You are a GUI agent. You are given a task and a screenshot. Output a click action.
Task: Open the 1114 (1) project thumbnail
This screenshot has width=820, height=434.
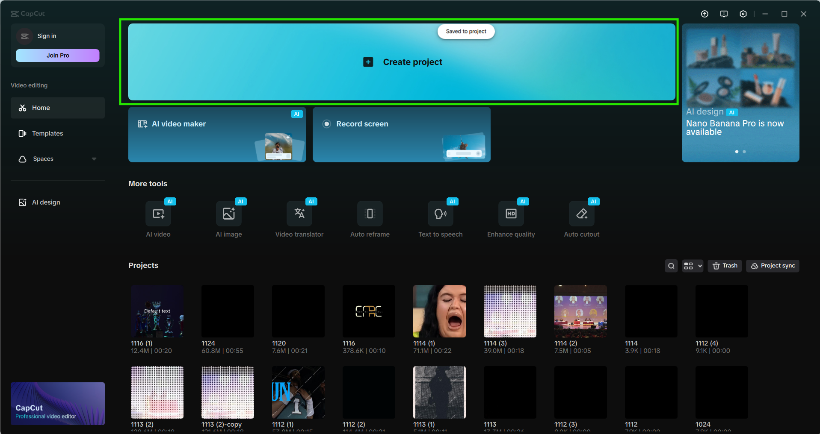tap(439, 311)
